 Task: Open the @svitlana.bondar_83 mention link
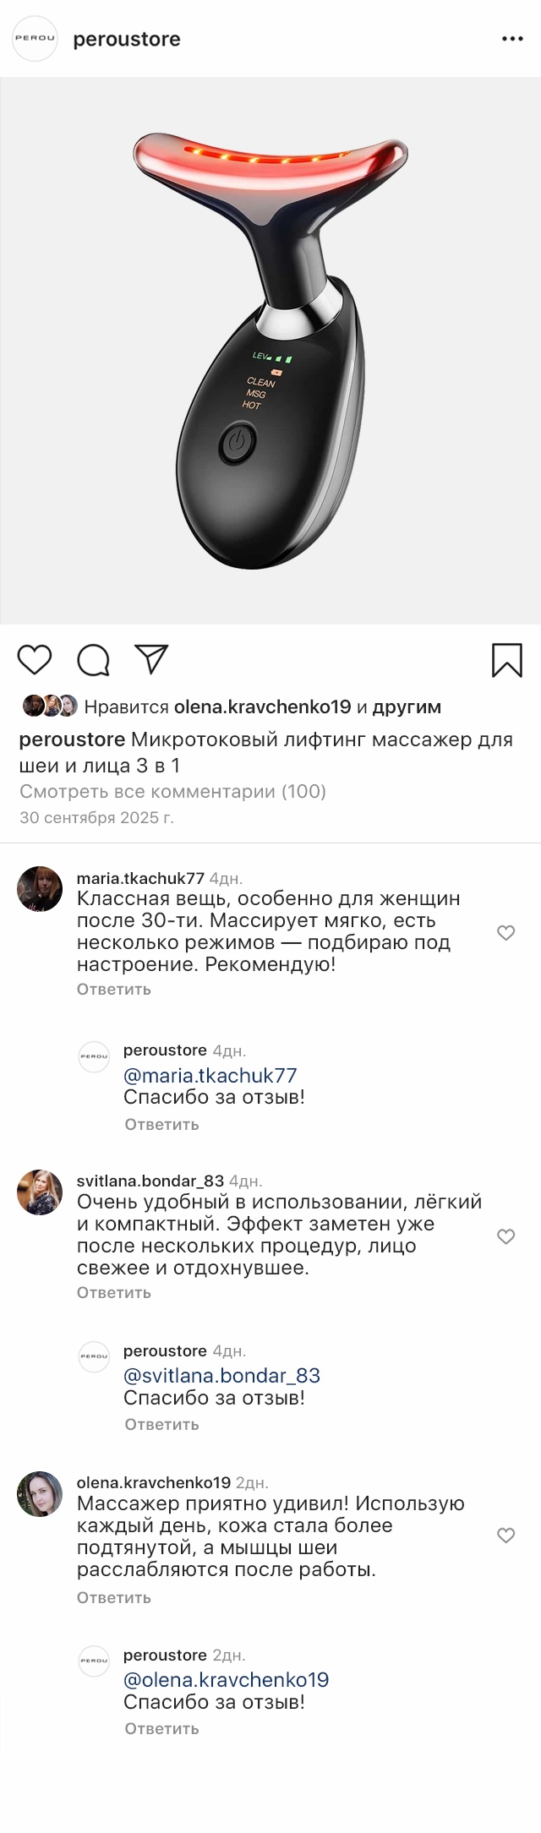click(221, 1375)
